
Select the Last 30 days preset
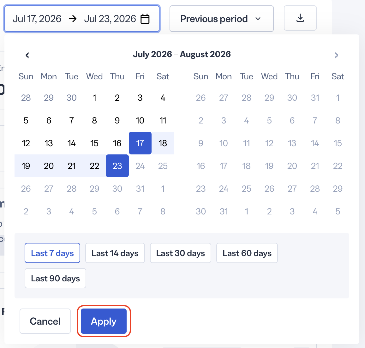click(180, 253)
